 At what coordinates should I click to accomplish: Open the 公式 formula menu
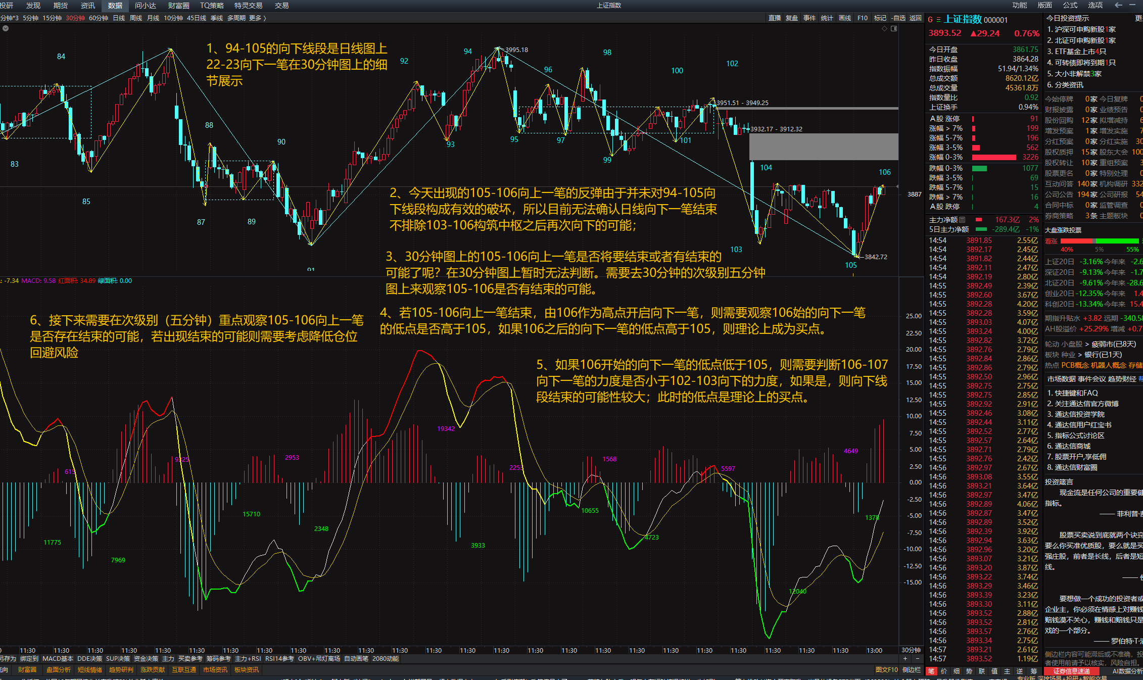[1070, 5]
